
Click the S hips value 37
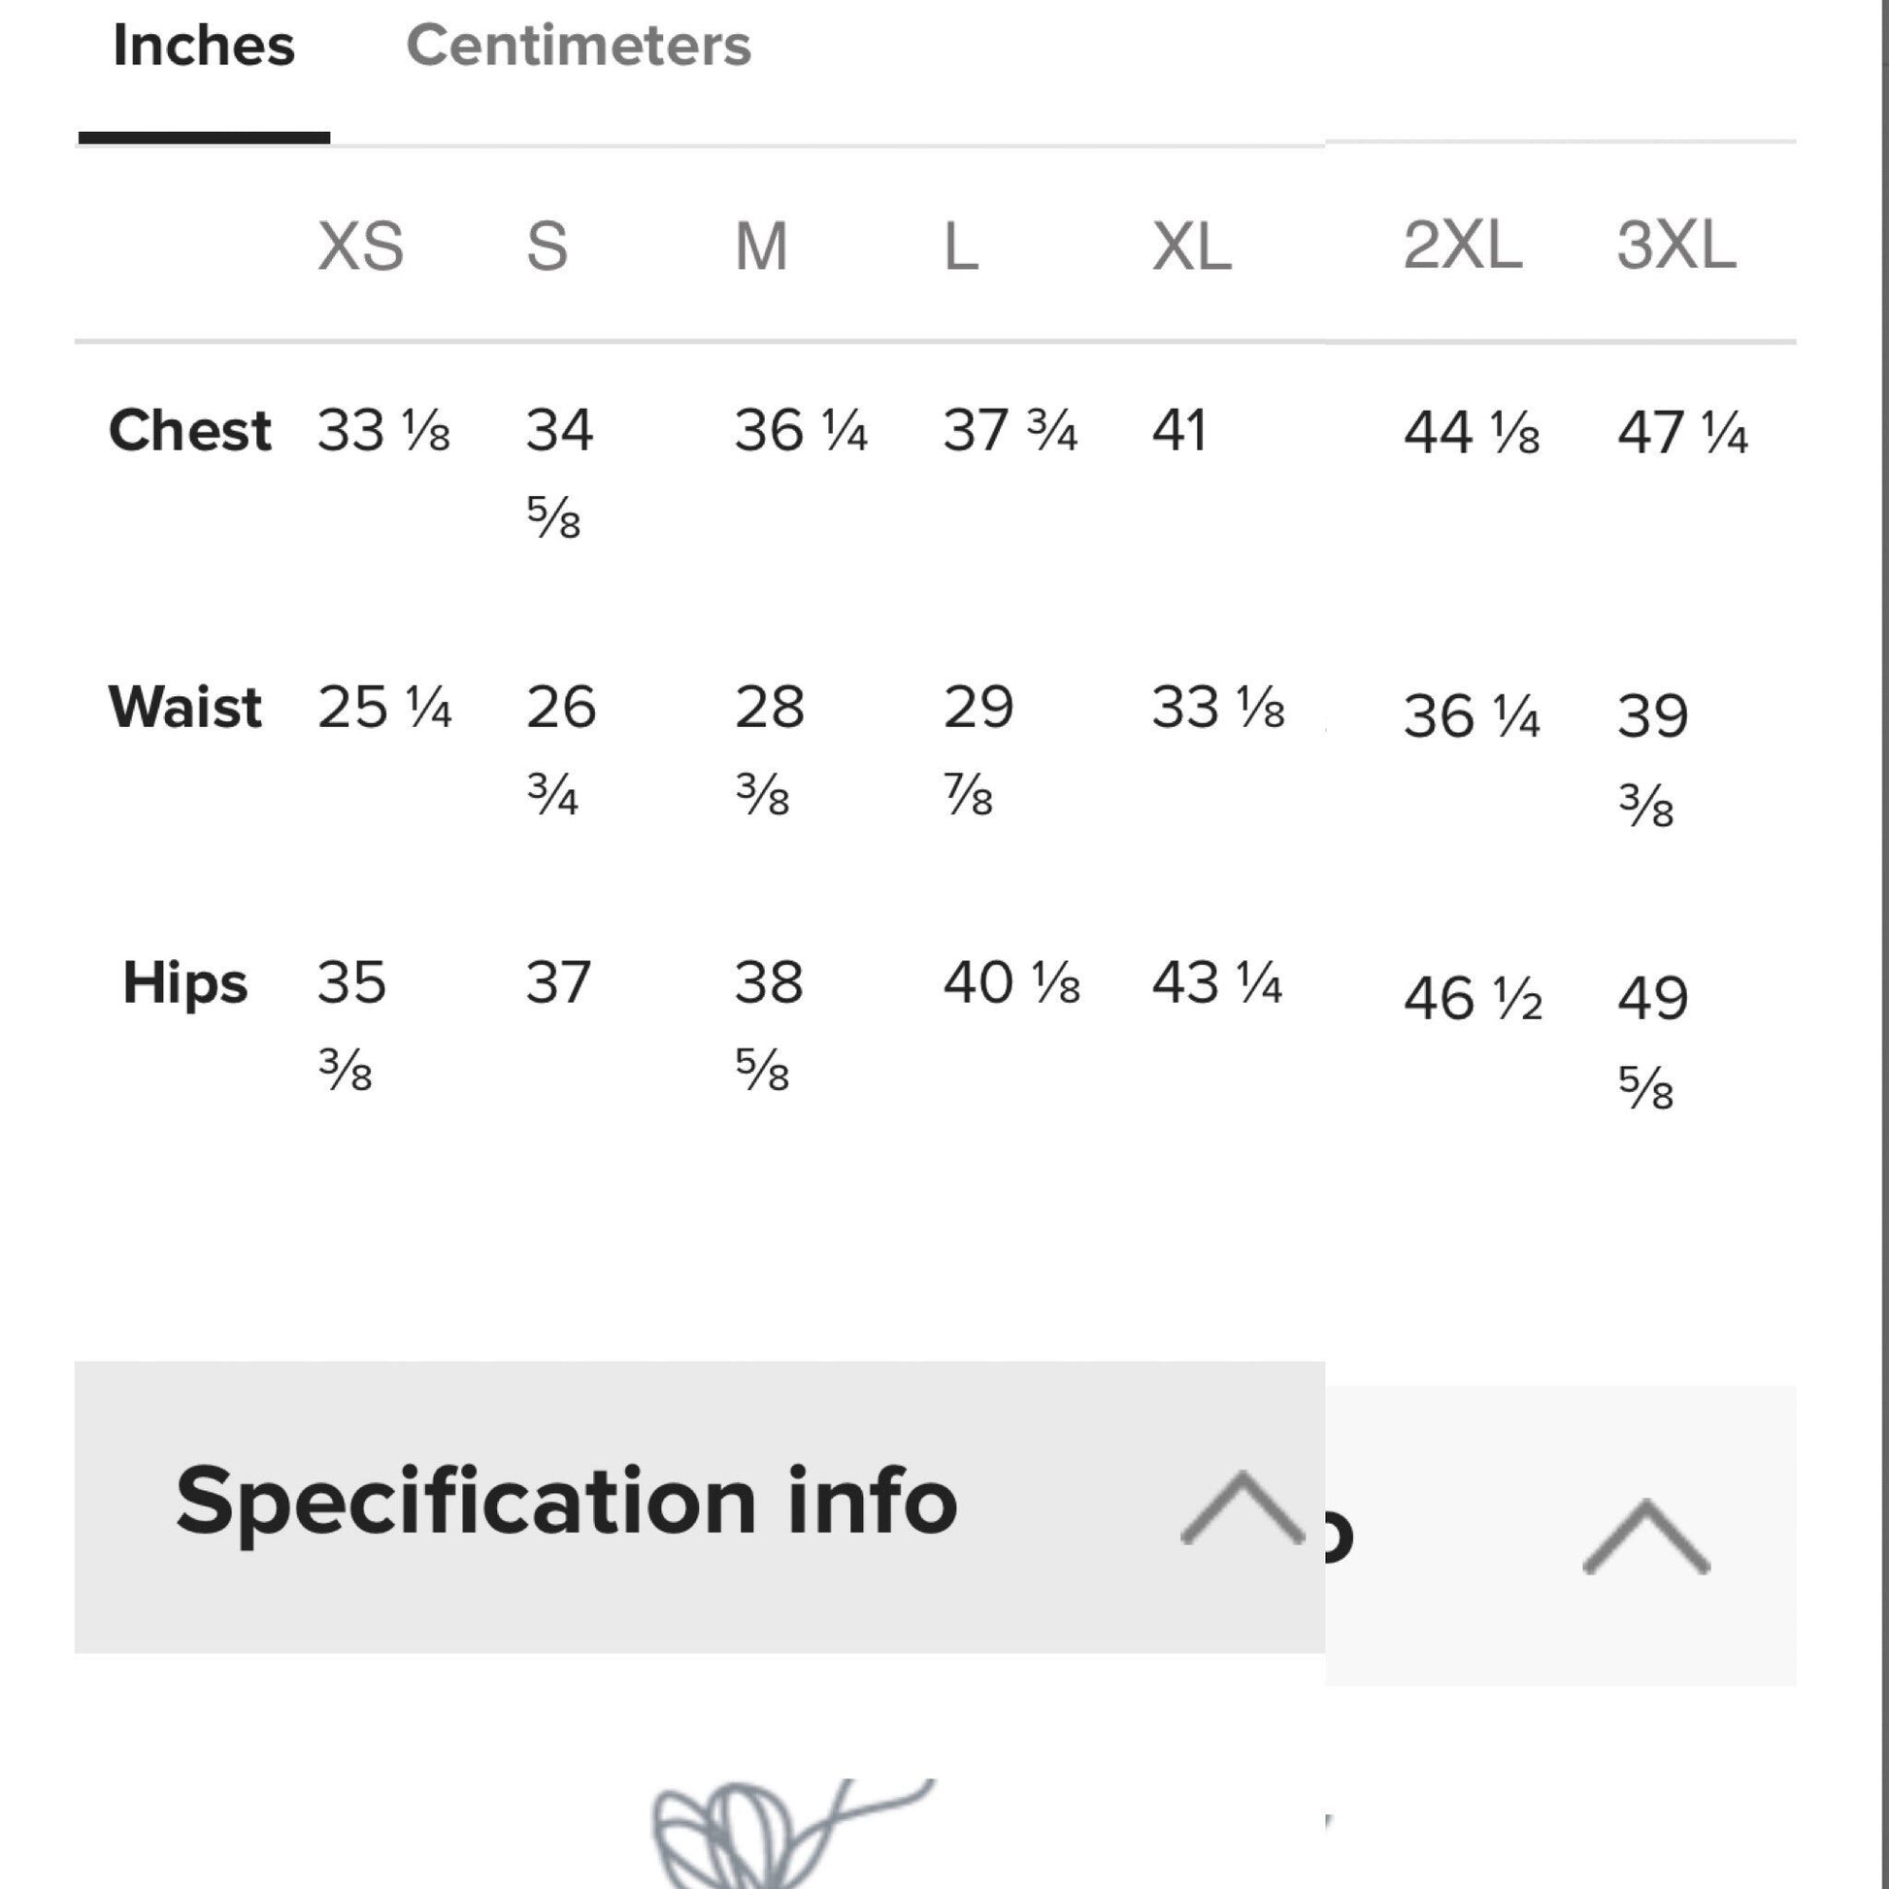558,982
